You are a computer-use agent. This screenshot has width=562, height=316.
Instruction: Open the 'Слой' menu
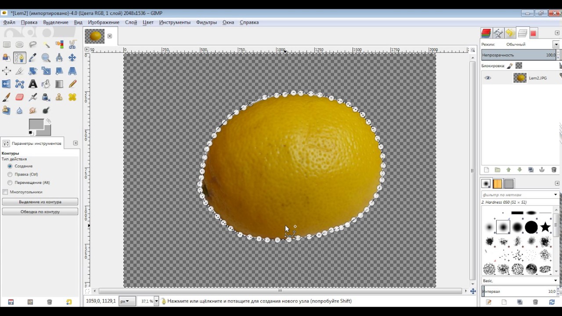point(131,22)
